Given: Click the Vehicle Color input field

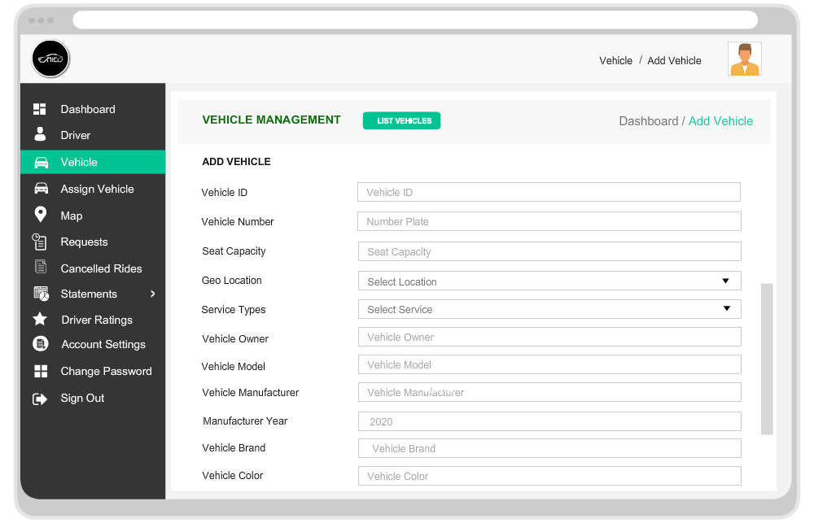Looking at the screenshot, I should click(x=549, y=476).
